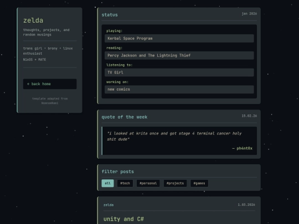Filter posts by #tech tag
Viewport: 299px width, 224px height.
pyautogui.click(x=125, y=183)
